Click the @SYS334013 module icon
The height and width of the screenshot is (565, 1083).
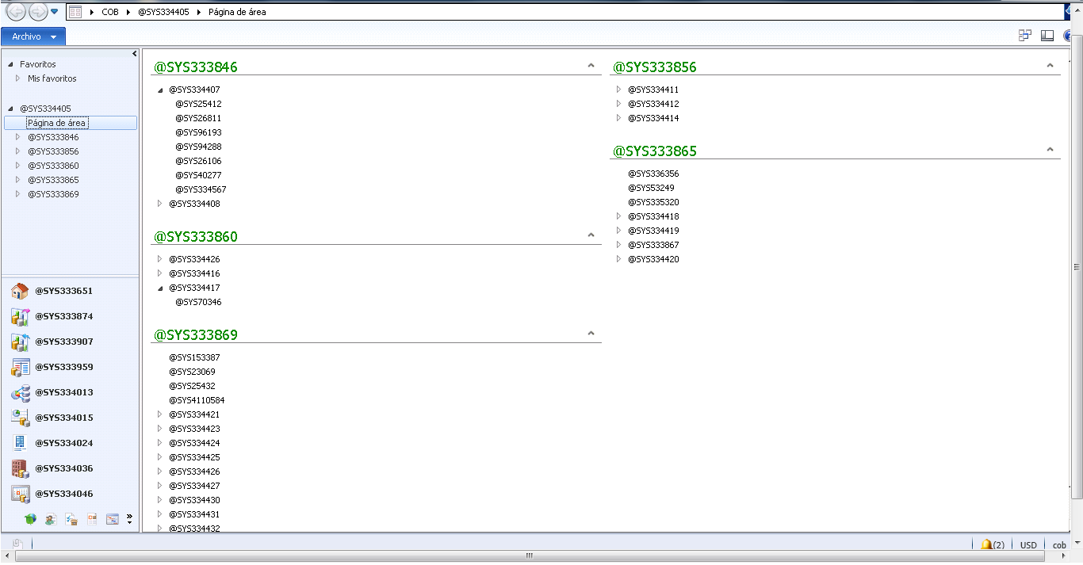pos(21,392)
